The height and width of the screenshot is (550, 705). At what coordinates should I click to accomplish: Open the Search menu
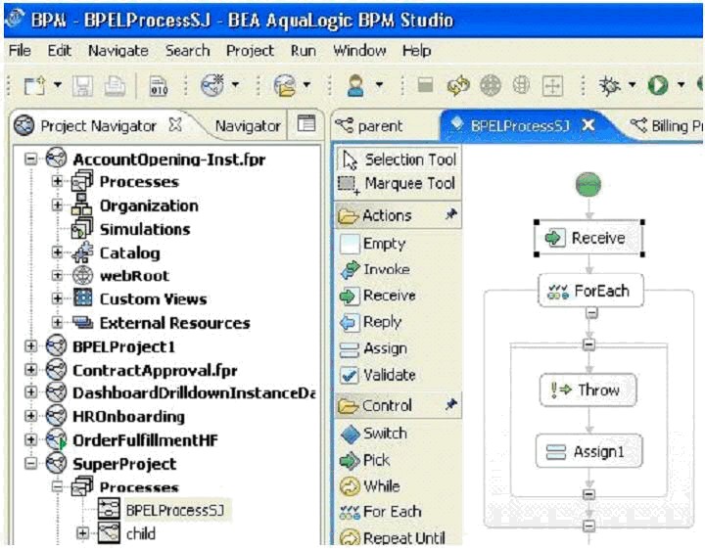(187, 50)
